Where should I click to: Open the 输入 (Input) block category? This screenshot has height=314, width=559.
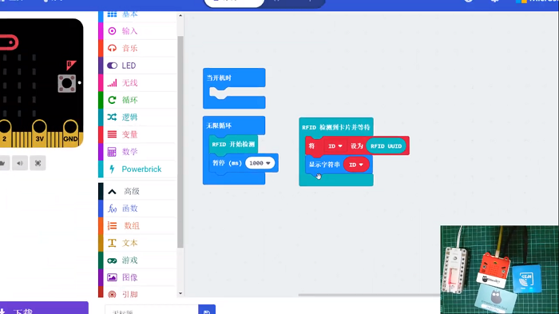tap(137, 31)
